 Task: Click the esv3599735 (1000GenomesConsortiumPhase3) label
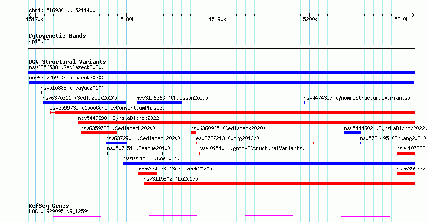pos(108,108)
